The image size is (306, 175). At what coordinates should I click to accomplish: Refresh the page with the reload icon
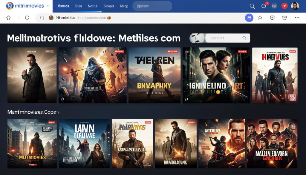27,18
